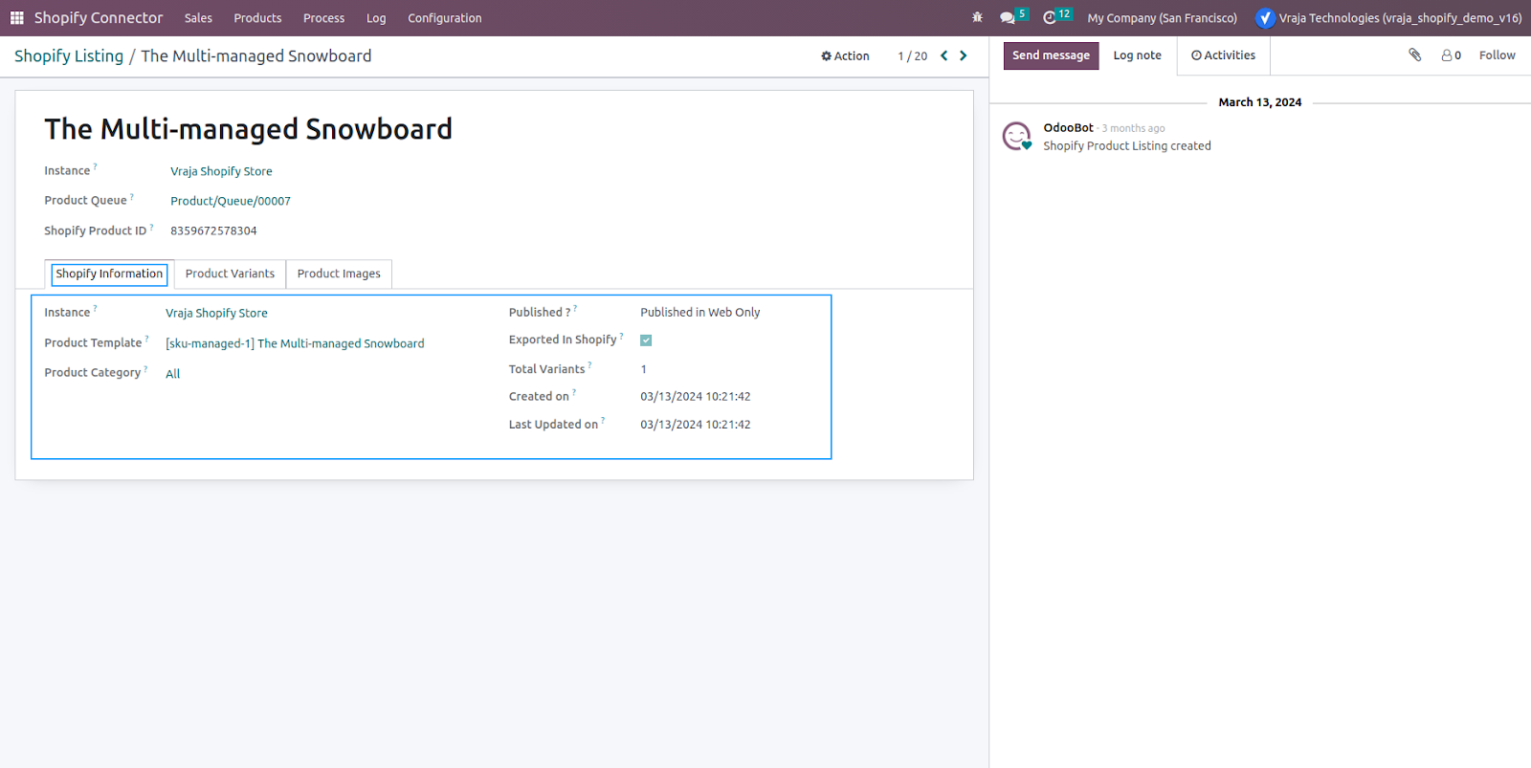Open conversations icon with 5 badge
This screenshot has height=768, width=1531.
point(1012,17)
